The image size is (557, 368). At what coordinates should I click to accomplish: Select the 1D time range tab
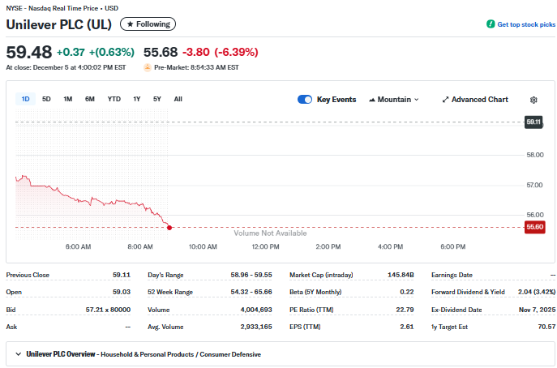click(25, 99)
